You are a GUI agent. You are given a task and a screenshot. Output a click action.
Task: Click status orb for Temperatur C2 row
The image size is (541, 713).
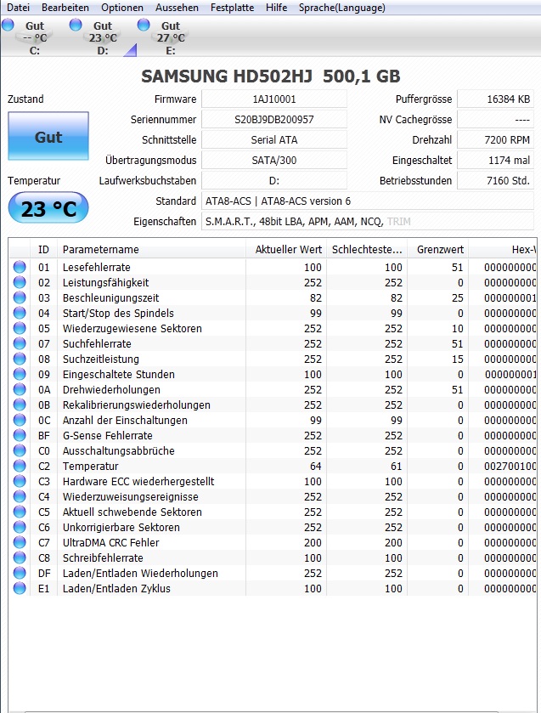tap(20, 466)
